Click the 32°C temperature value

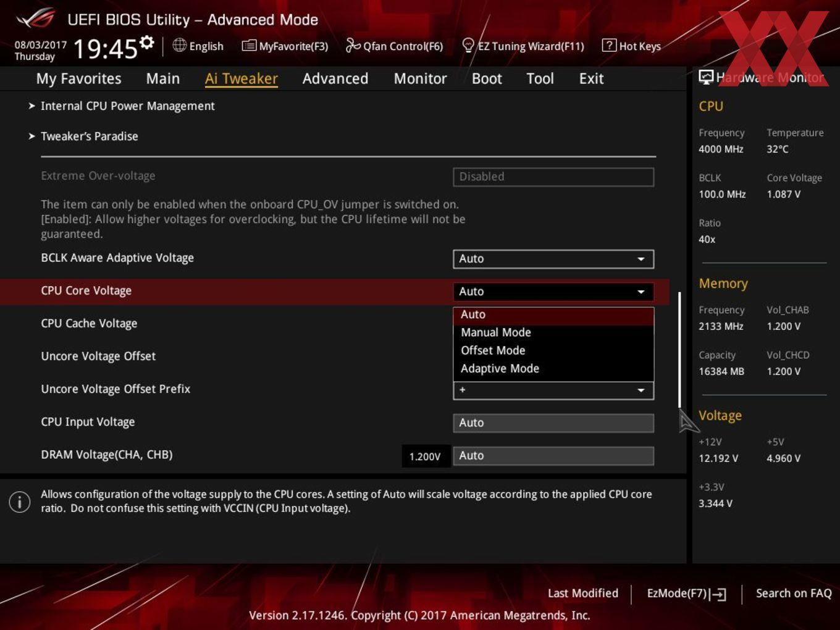pyautogui.click(x=778, y=149)
